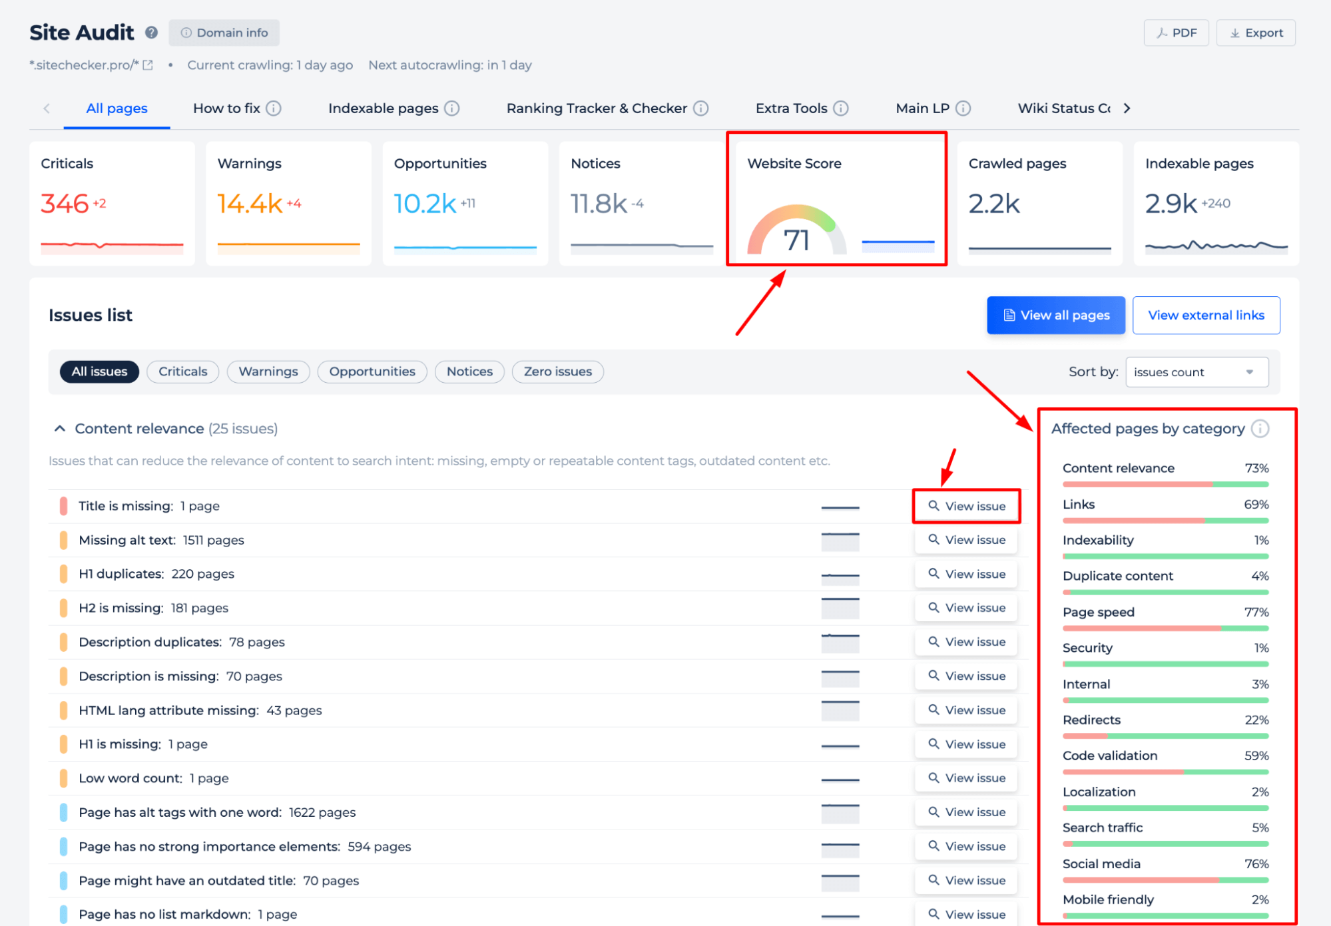
Task: Open the Wiki Status tab
Action: [x=1063, y=109]
